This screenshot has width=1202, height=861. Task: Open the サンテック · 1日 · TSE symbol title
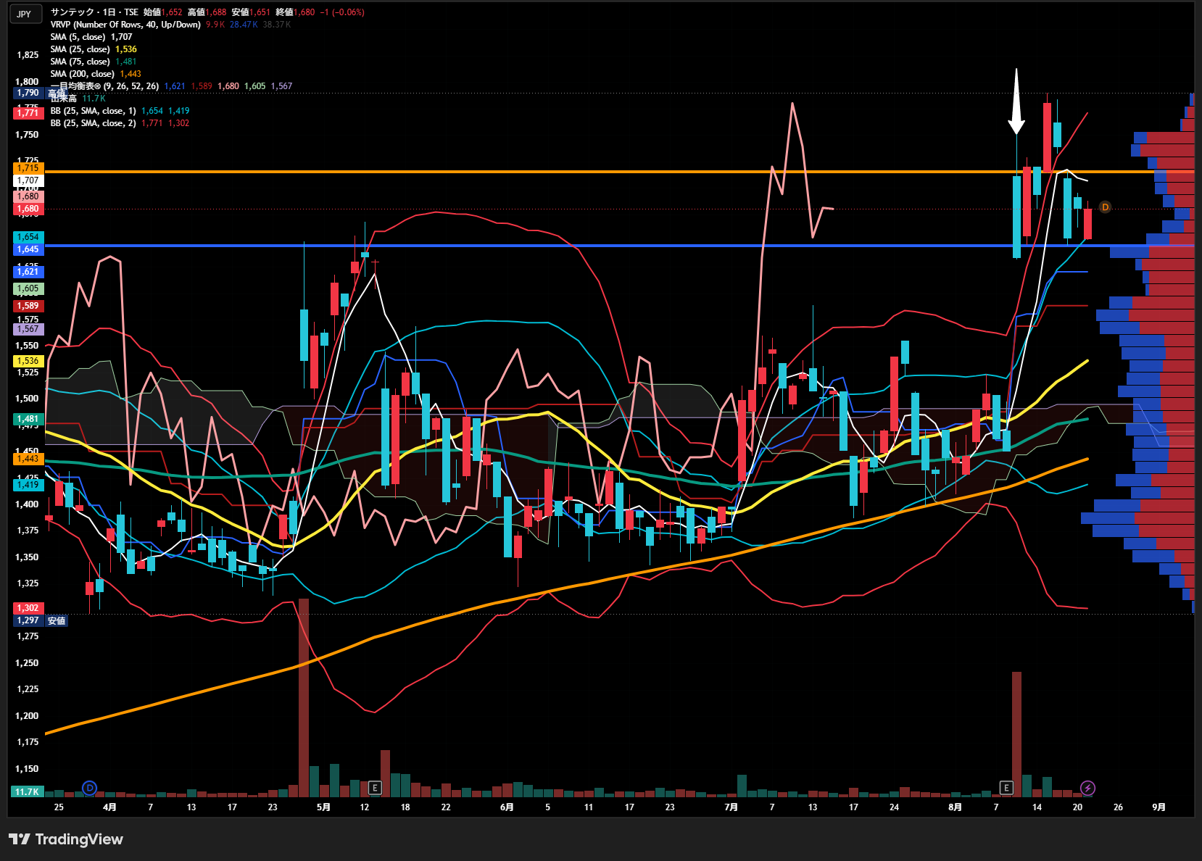point(94,12)
